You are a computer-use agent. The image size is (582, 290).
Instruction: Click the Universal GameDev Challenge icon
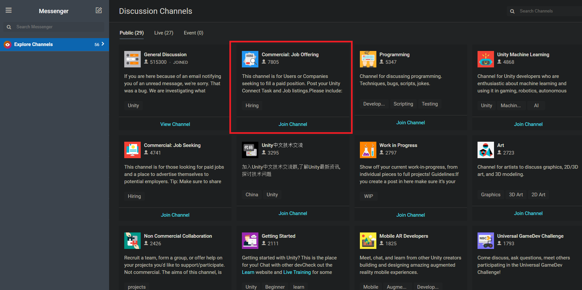coord(486,241)
